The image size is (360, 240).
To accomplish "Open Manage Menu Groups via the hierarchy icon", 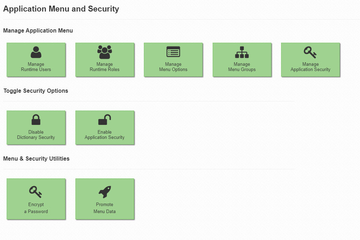I will point(242,52).
